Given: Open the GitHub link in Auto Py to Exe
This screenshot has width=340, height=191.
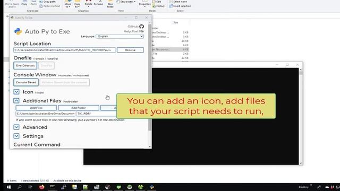Looking at the screenshot, I should click(x=135, y=27).
